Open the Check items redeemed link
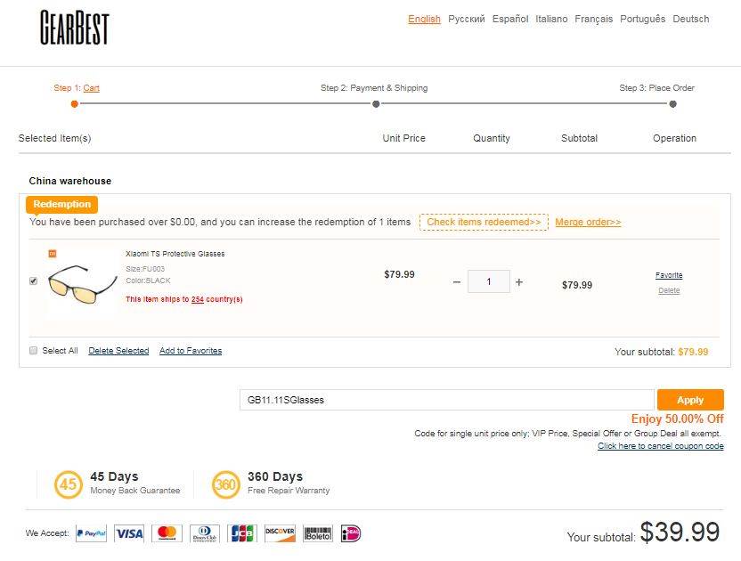The width and height of the screenshot is (741, 561). coord(484,222)
